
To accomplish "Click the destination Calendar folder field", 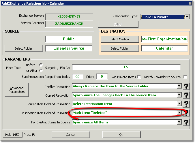I will (x=164, y=48).
